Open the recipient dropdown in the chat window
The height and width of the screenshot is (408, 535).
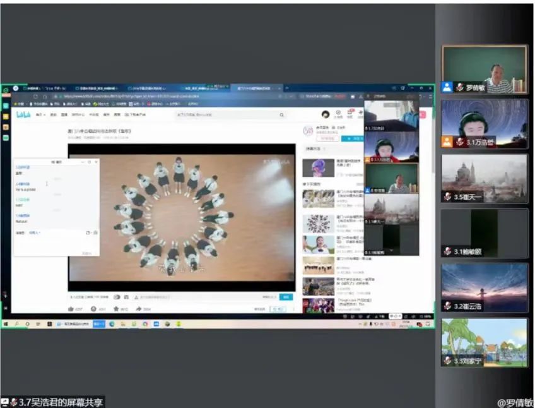coord(34,232)
